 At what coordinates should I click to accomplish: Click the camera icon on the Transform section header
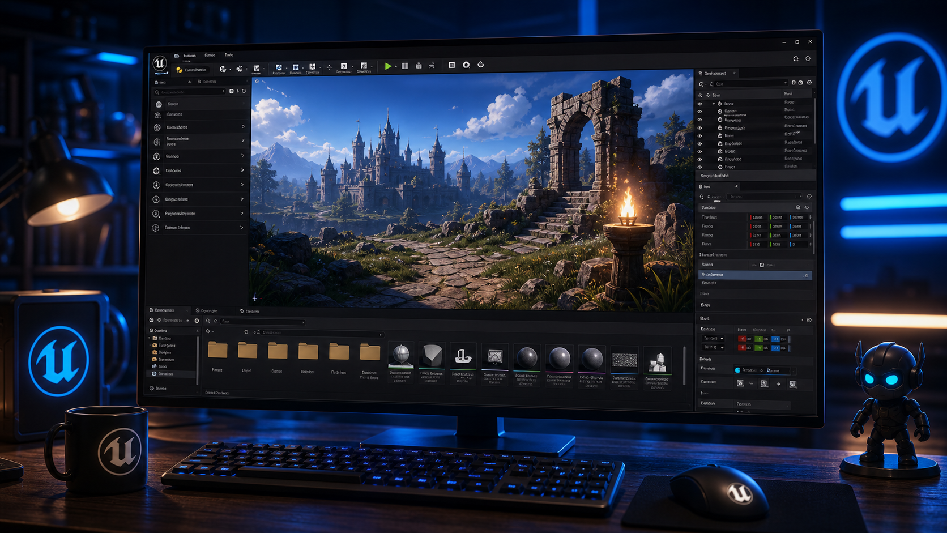pos(798,208)
